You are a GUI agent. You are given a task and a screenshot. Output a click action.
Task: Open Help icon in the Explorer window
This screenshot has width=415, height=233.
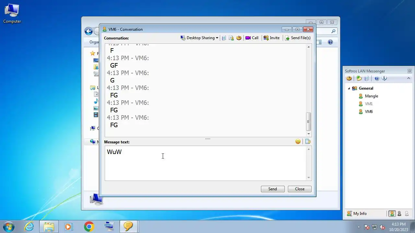pos(330,42)
